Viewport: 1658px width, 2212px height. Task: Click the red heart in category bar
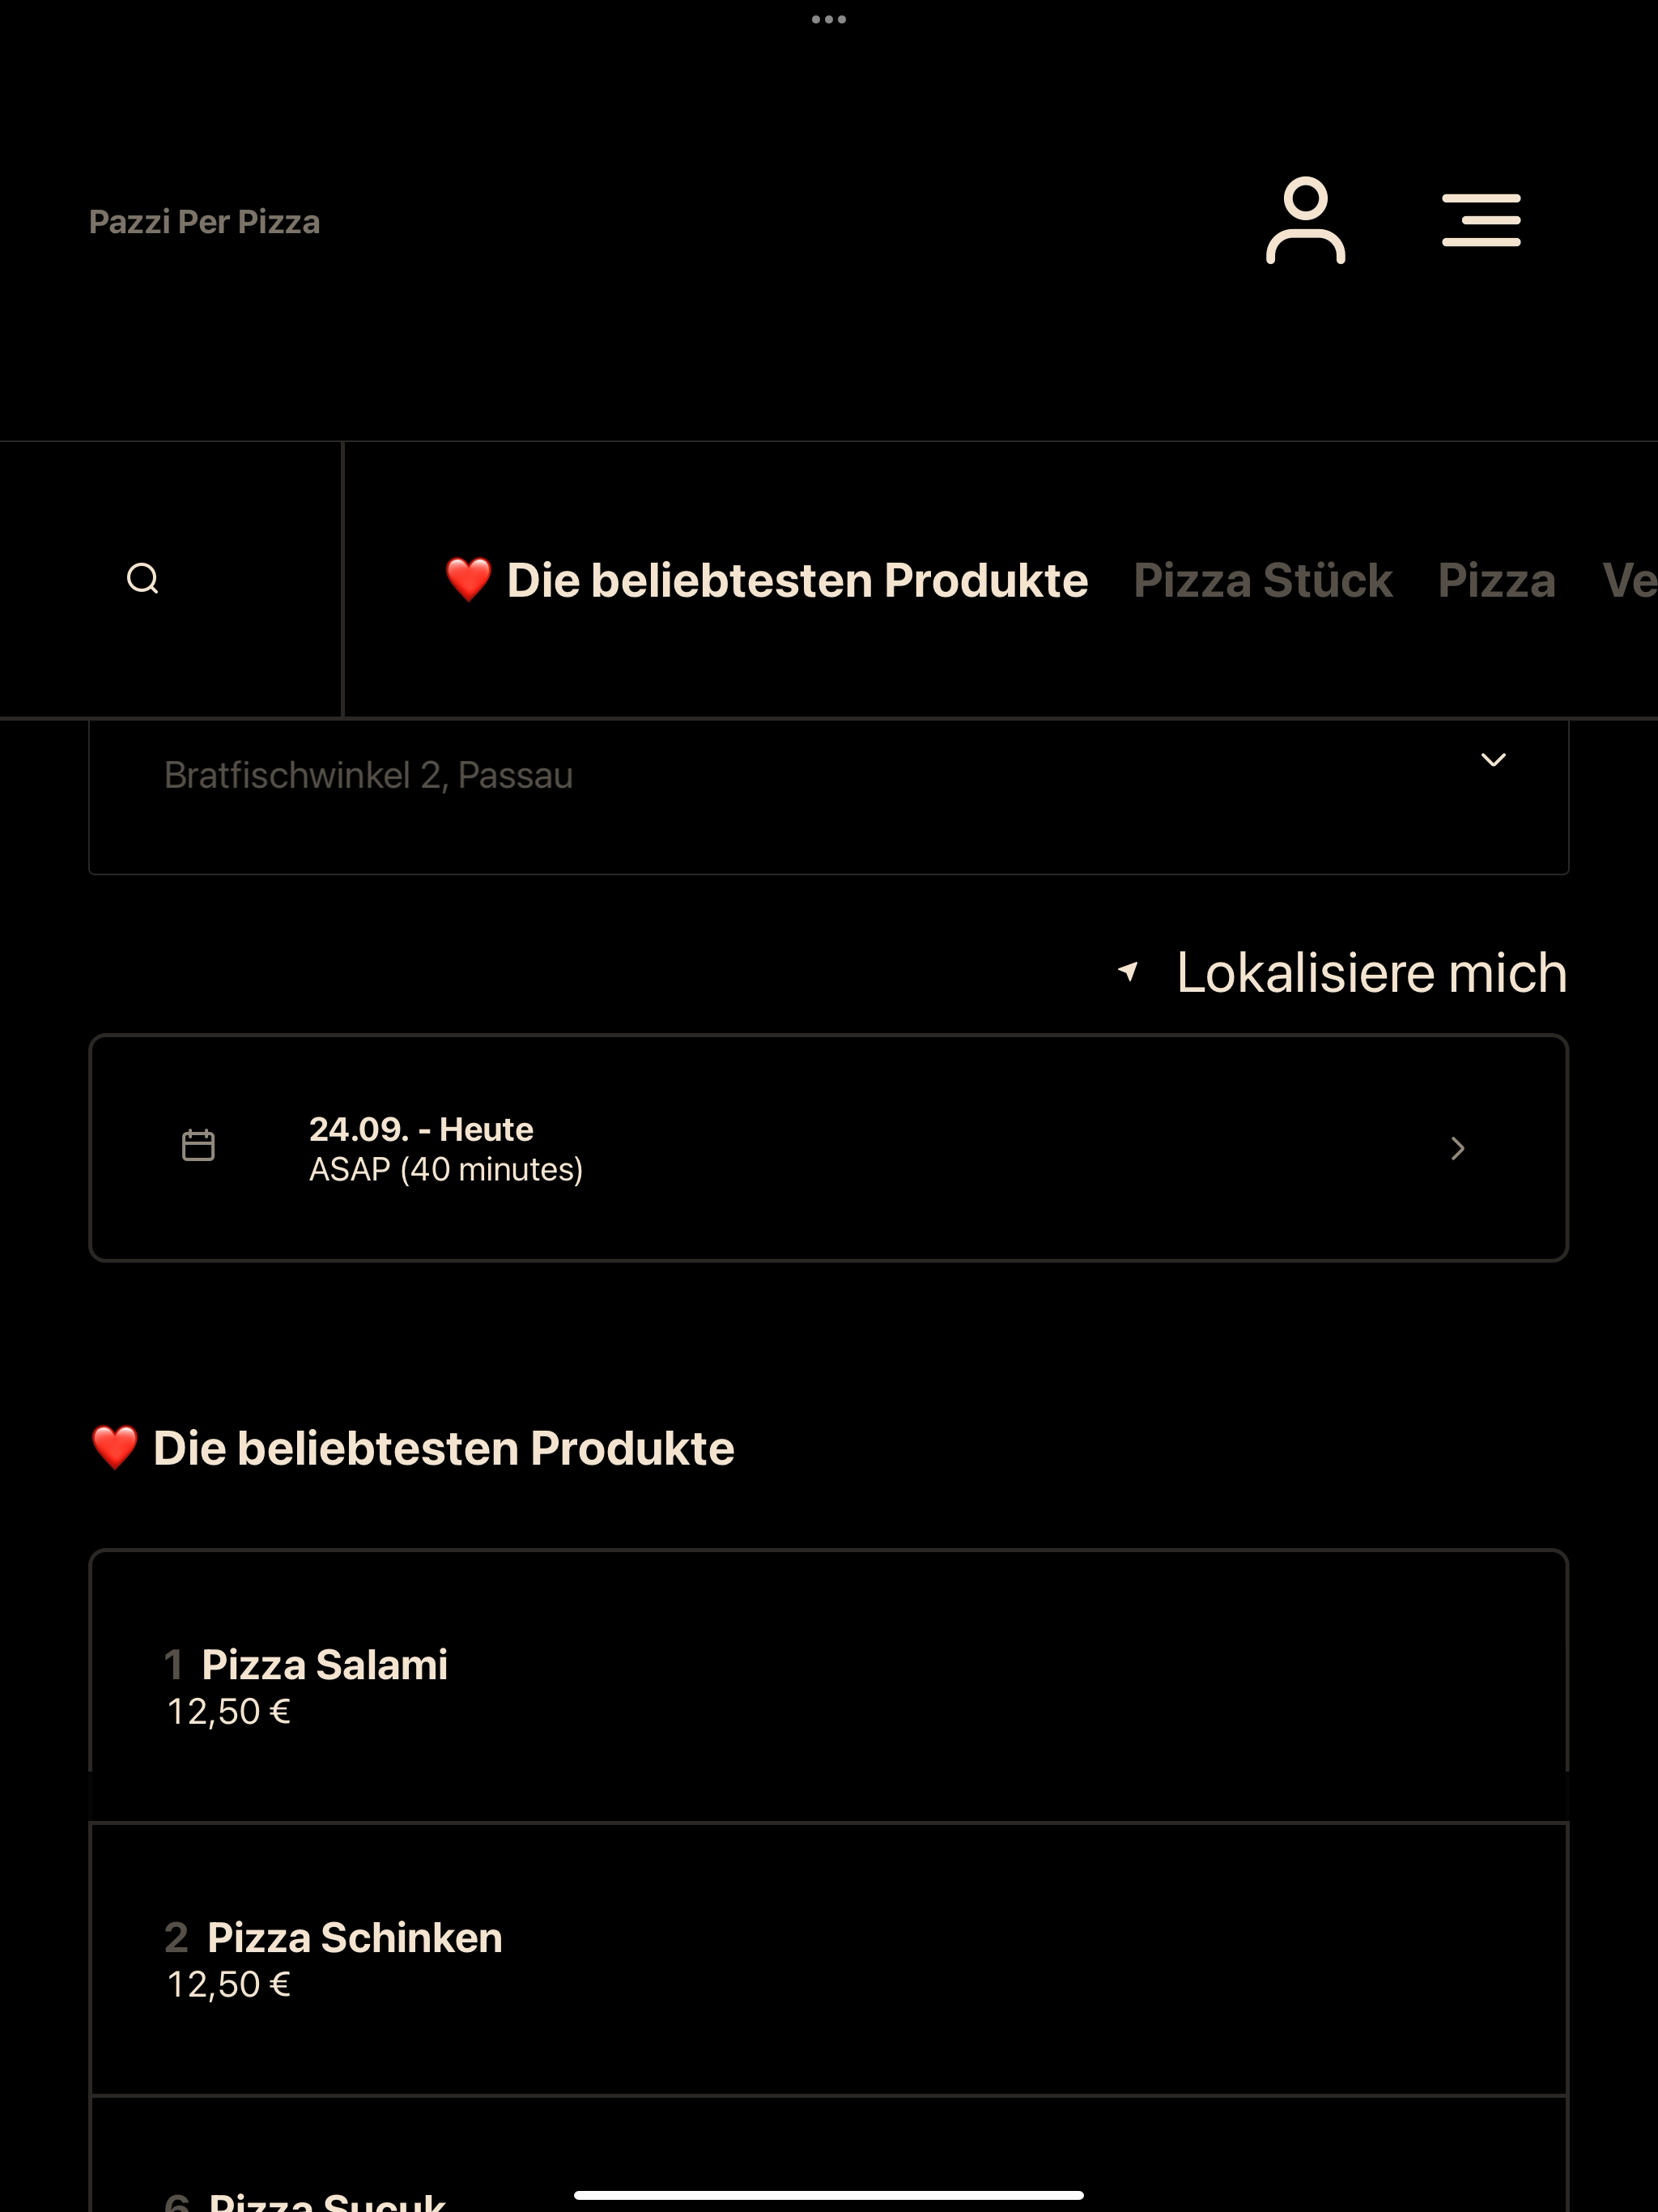[468, 580]
